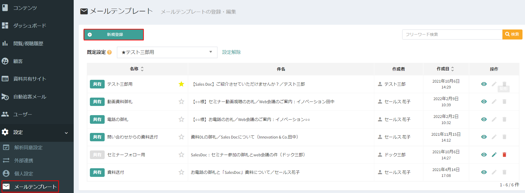Star the 動画資料御礼 template as default

tap(181, 102)
